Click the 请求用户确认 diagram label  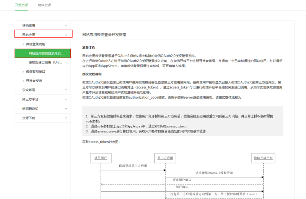(182, 180)
